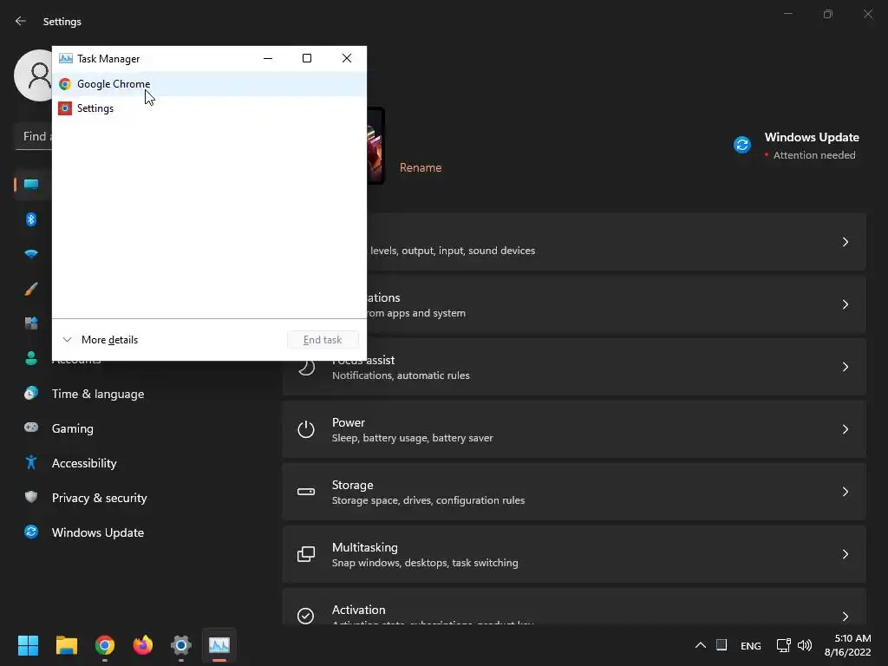Open System category icon in Settings sidebar

31,185
